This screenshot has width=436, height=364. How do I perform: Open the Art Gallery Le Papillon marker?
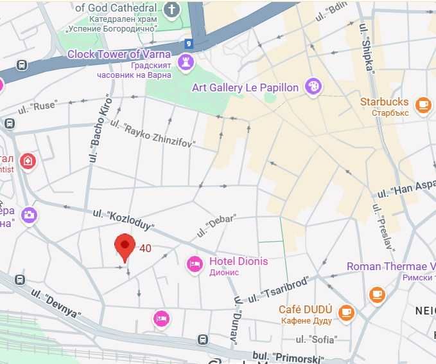[313, 87]
